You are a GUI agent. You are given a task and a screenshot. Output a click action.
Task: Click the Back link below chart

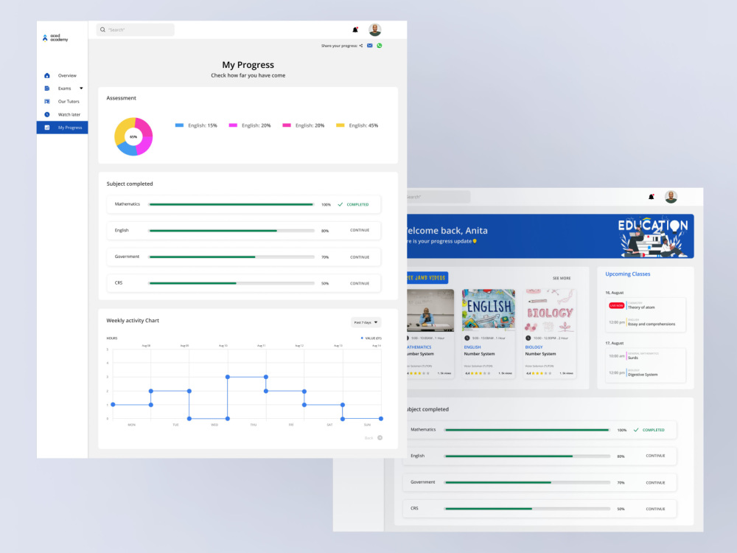[368, 438]
